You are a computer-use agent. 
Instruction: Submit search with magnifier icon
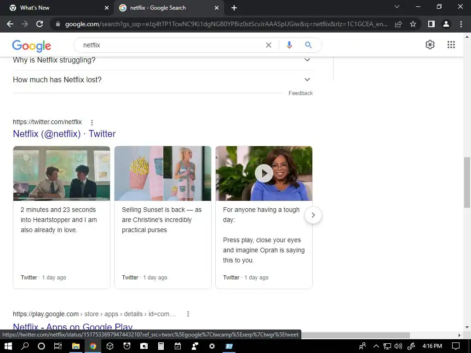pos(308,45)
